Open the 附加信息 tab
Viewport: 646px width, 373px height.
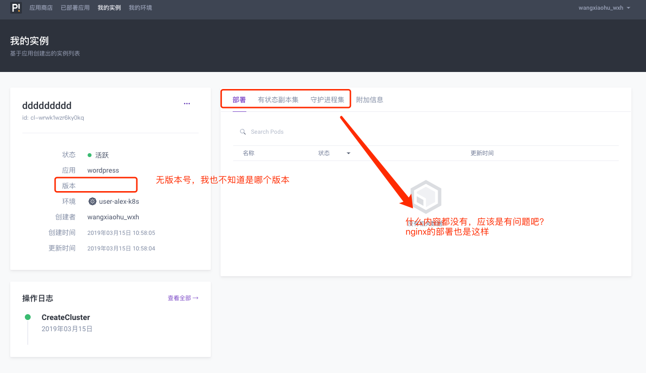(370, 100)
